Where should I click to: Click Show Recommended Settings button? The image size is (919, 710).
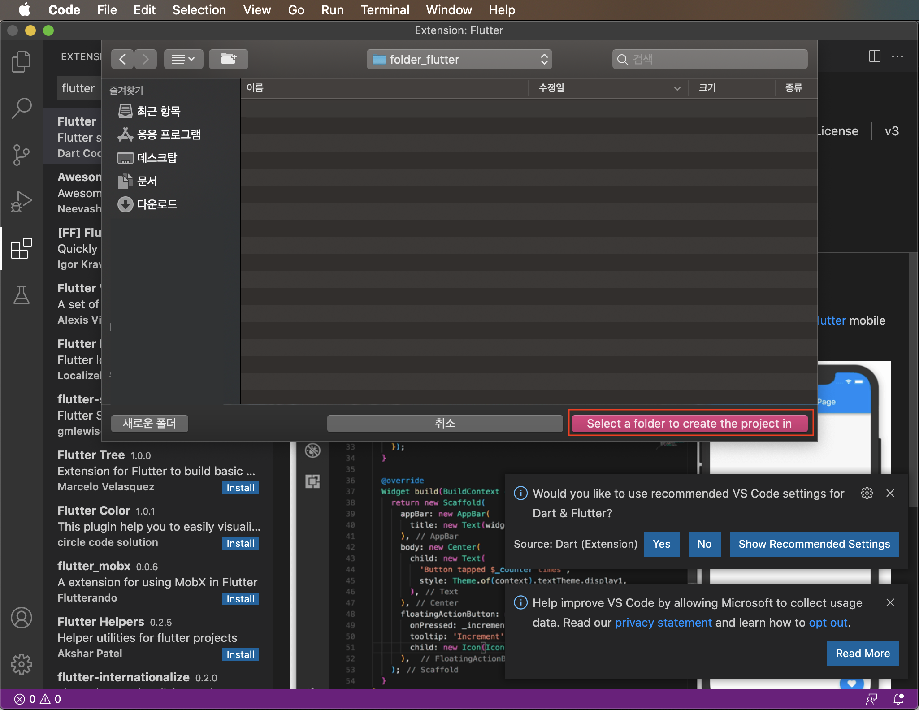click(x=814, y=544)
